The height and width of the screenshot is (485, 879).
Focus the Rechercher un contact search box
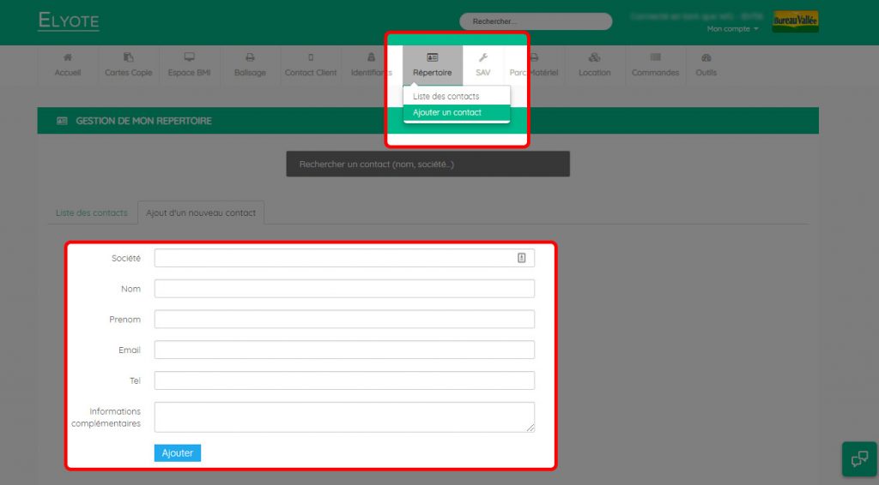coord(427,164)
